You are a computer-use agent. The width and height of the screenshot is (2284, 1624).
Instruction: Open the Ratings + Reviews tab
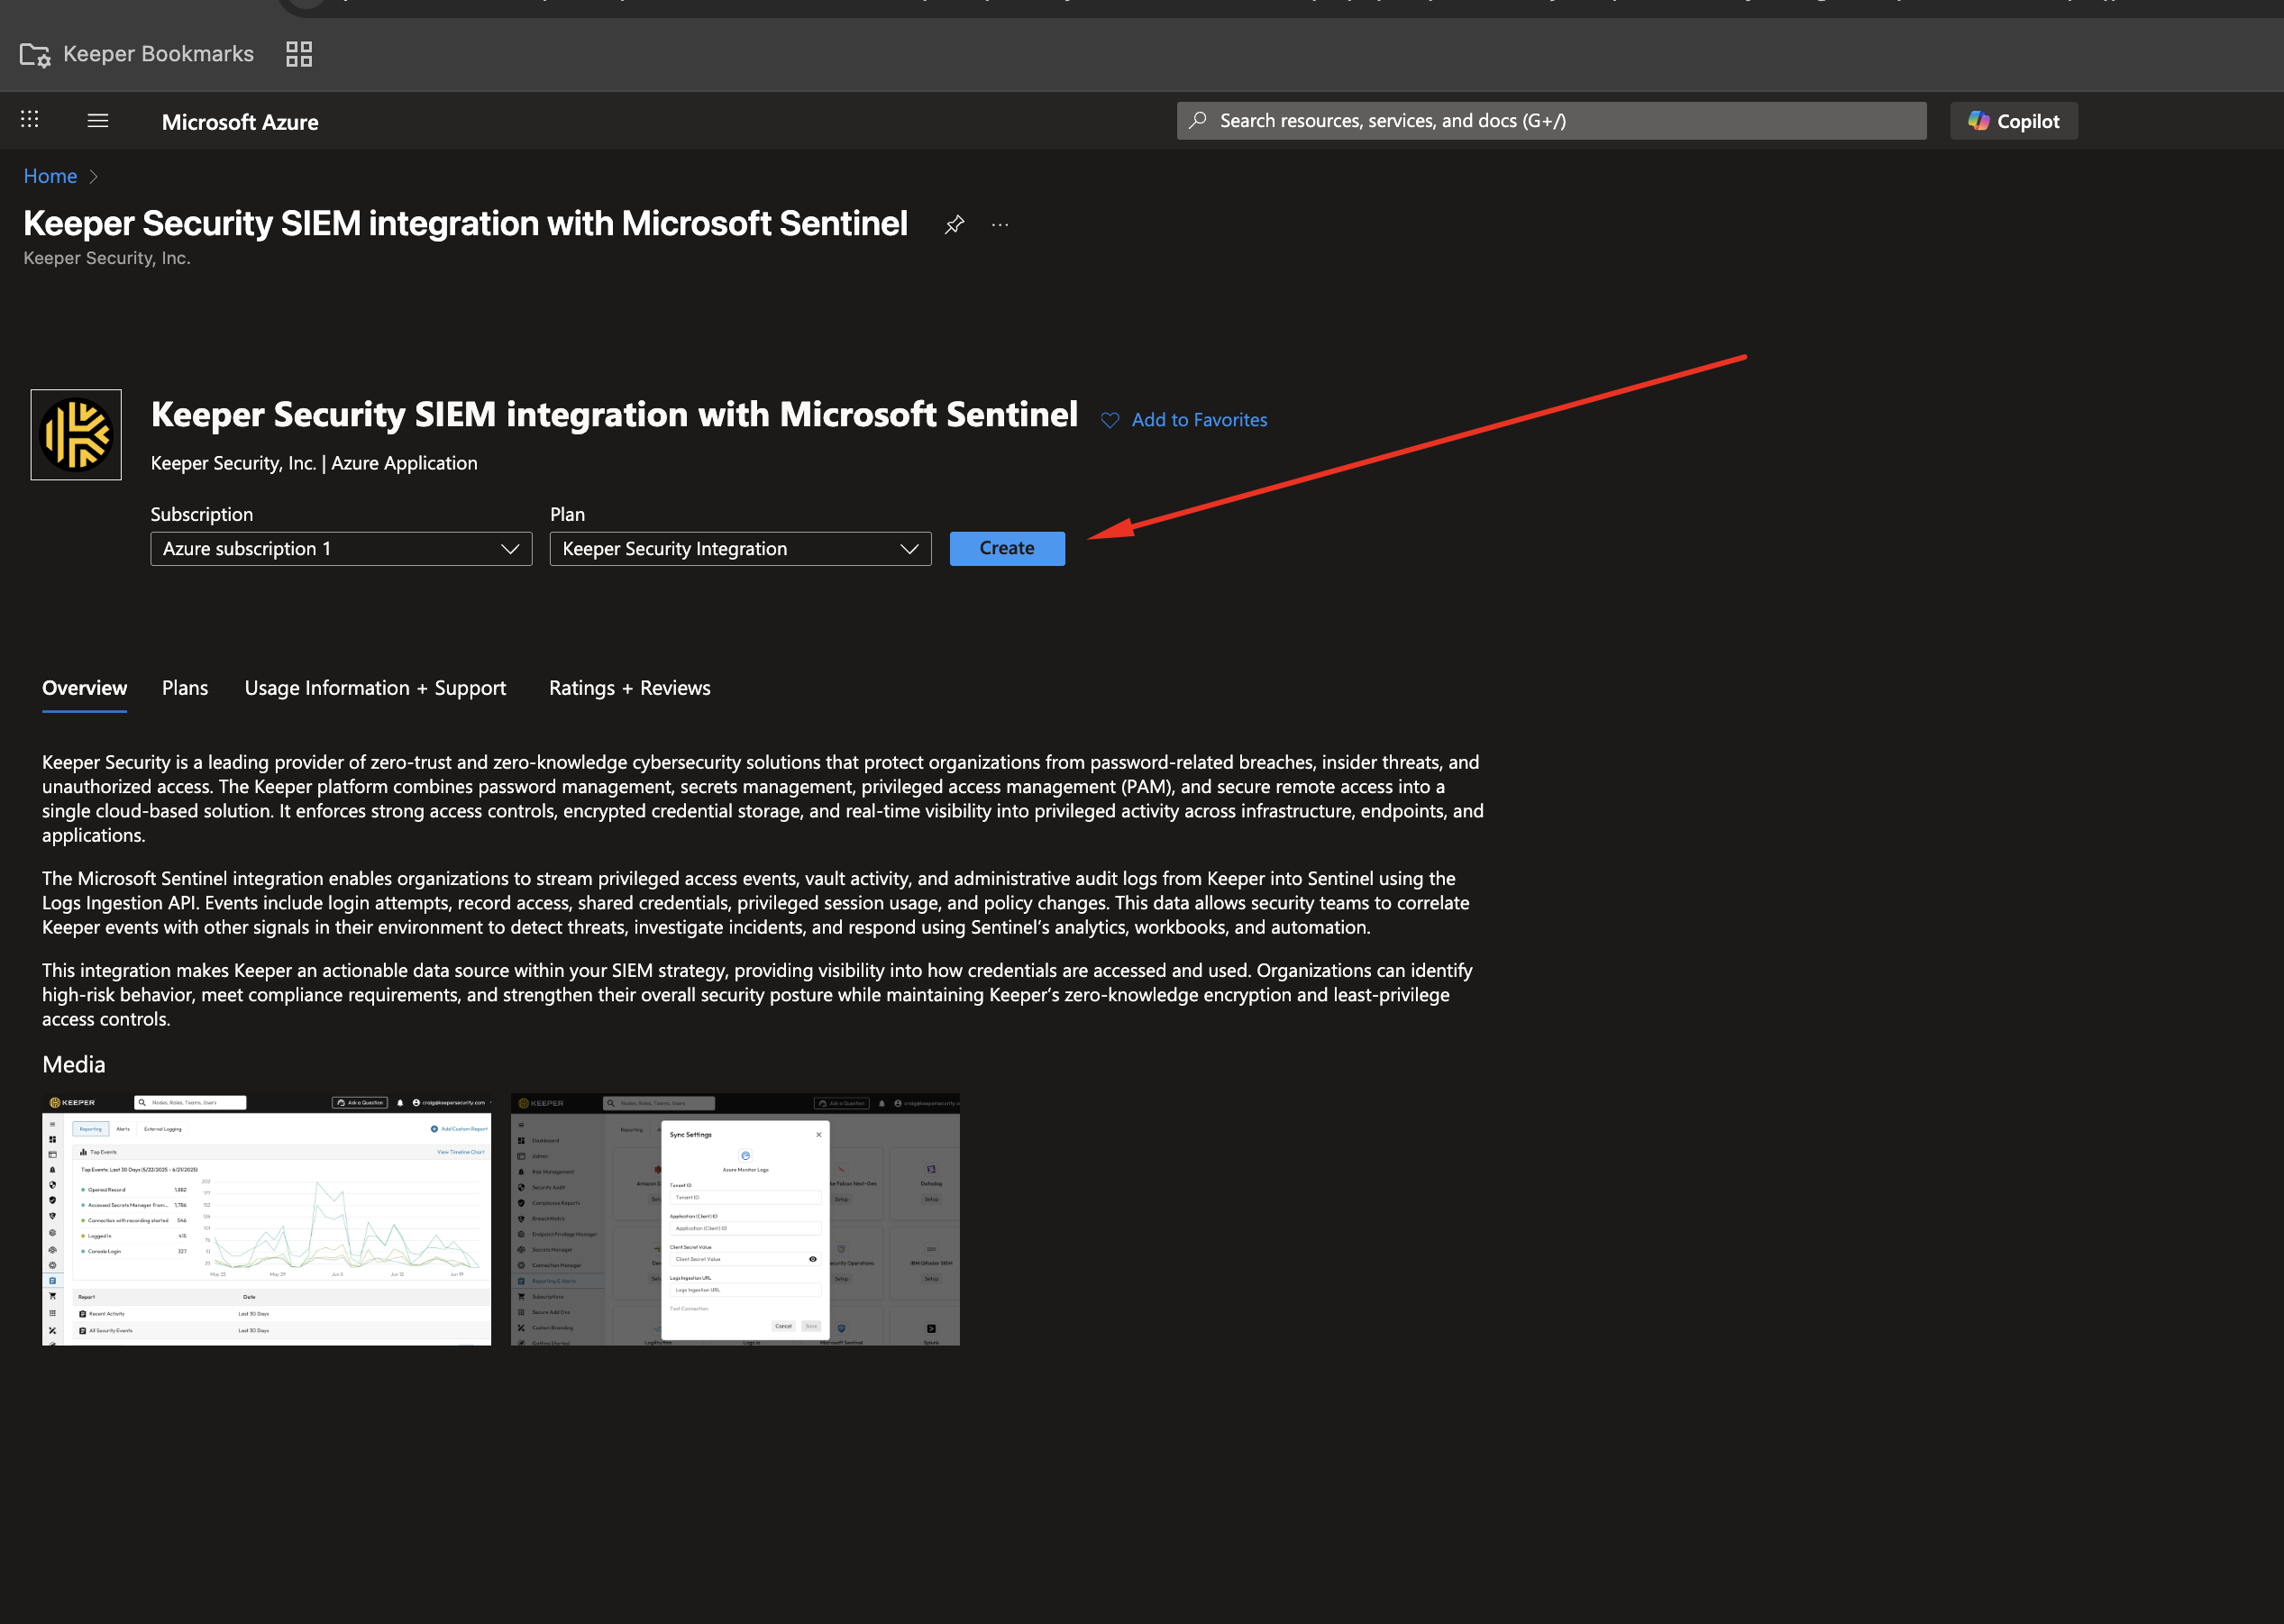click(629, 688)
